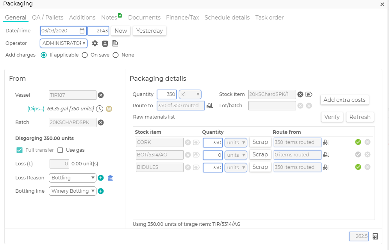389x250 pixels.
Task: Click the green check for CORK row
Action: coord(358,142)
